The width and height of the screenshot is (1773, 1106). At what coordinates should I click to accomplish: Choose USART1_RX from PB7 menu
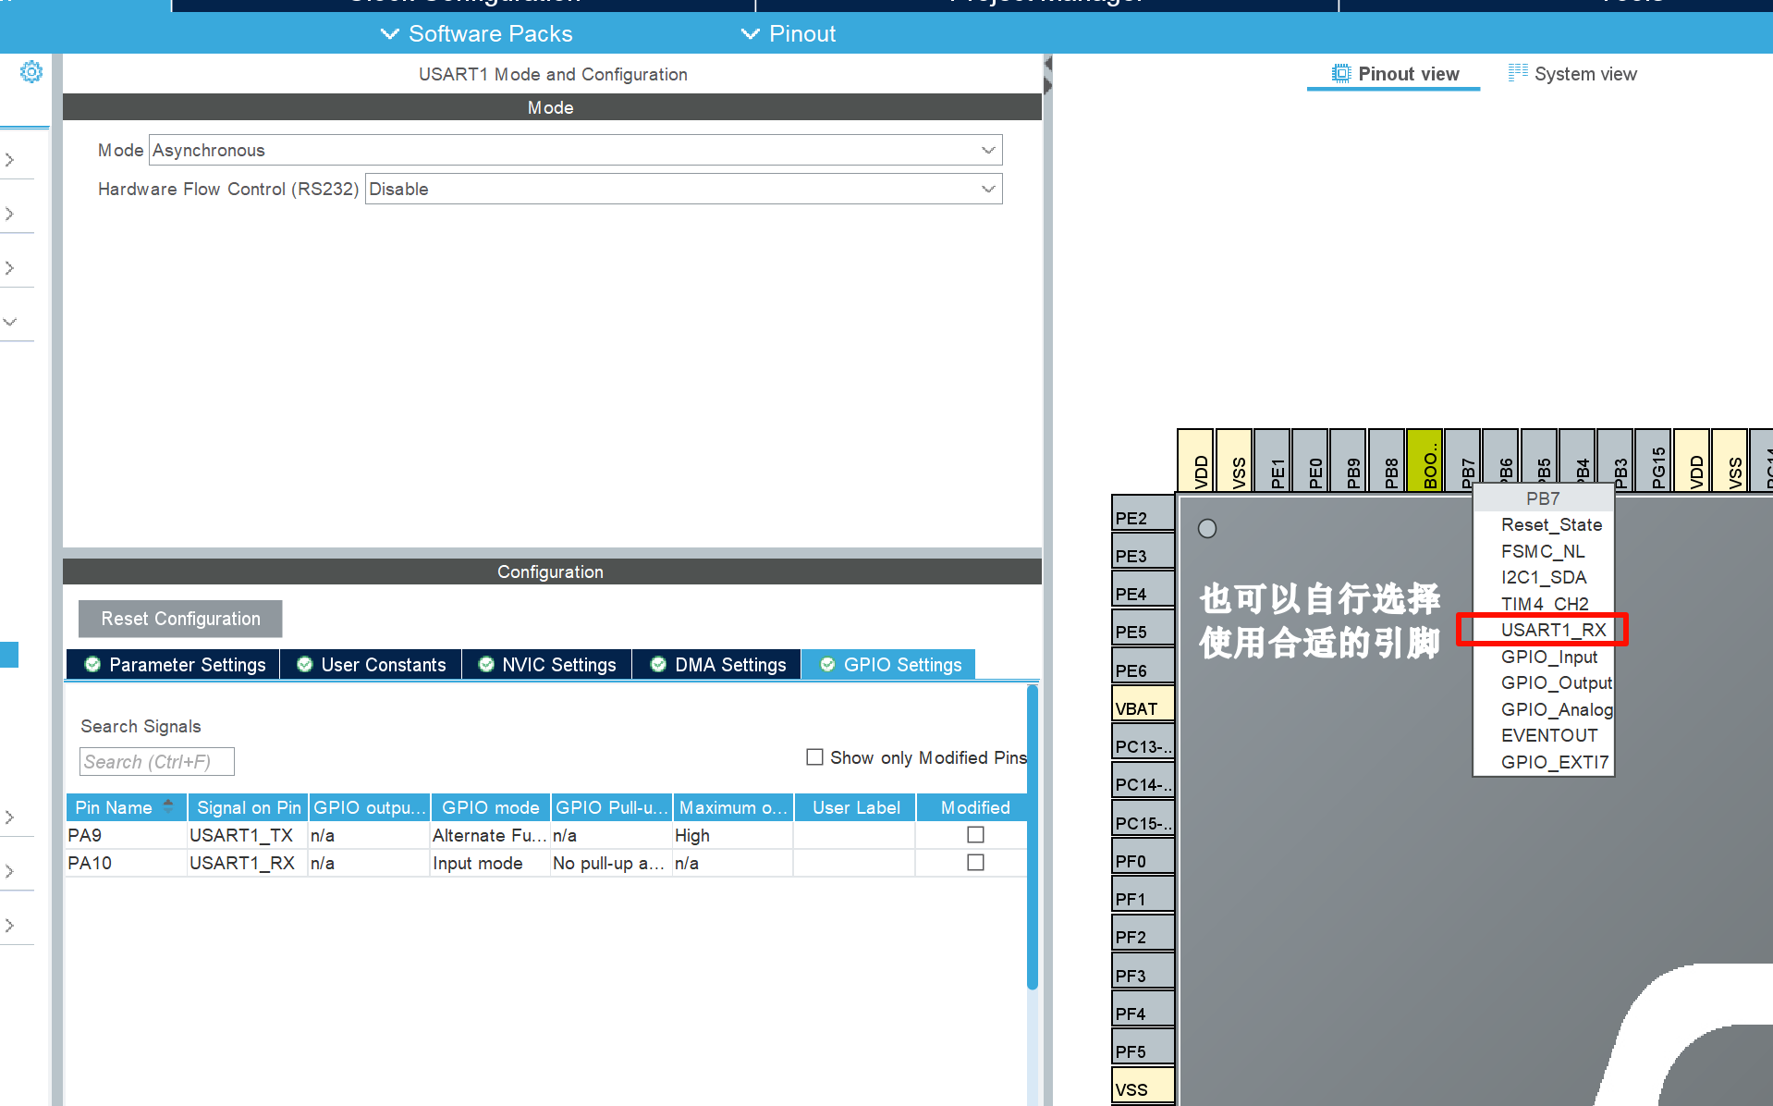coord(1543,630)
